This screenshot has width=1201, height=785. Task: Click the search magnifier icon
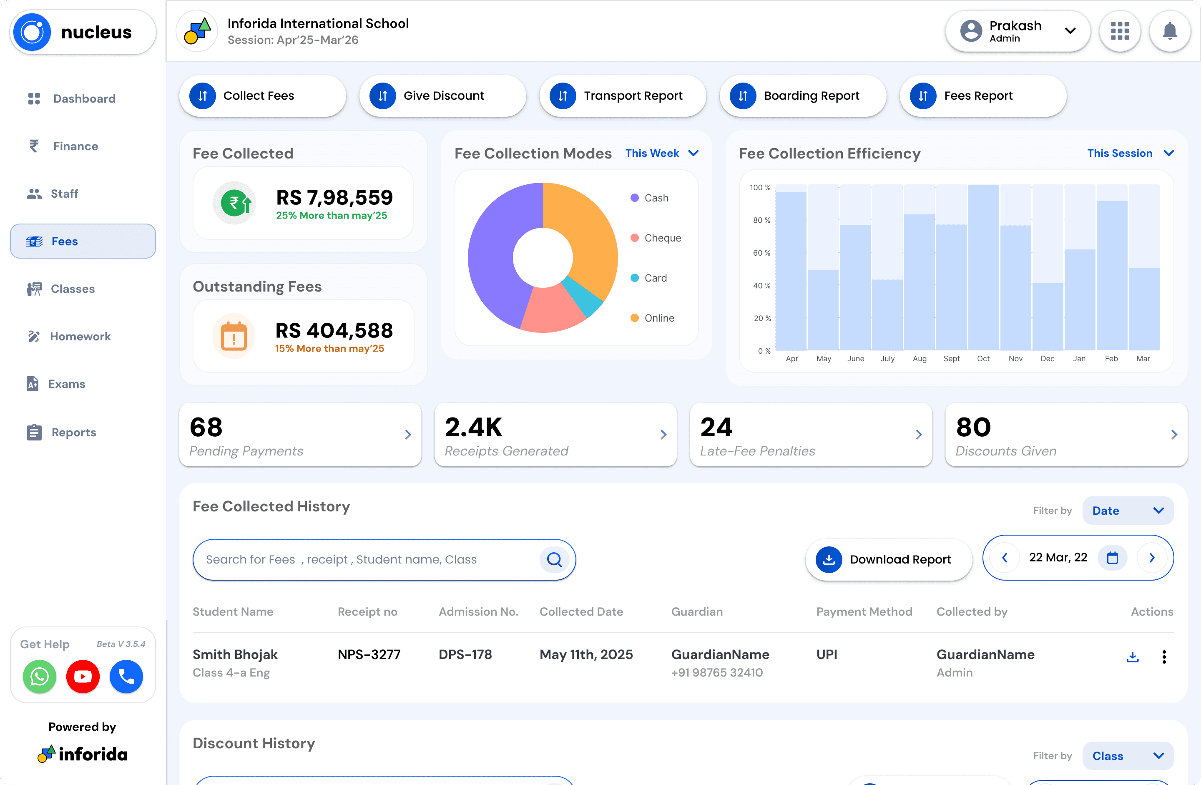tap(554, 559)
